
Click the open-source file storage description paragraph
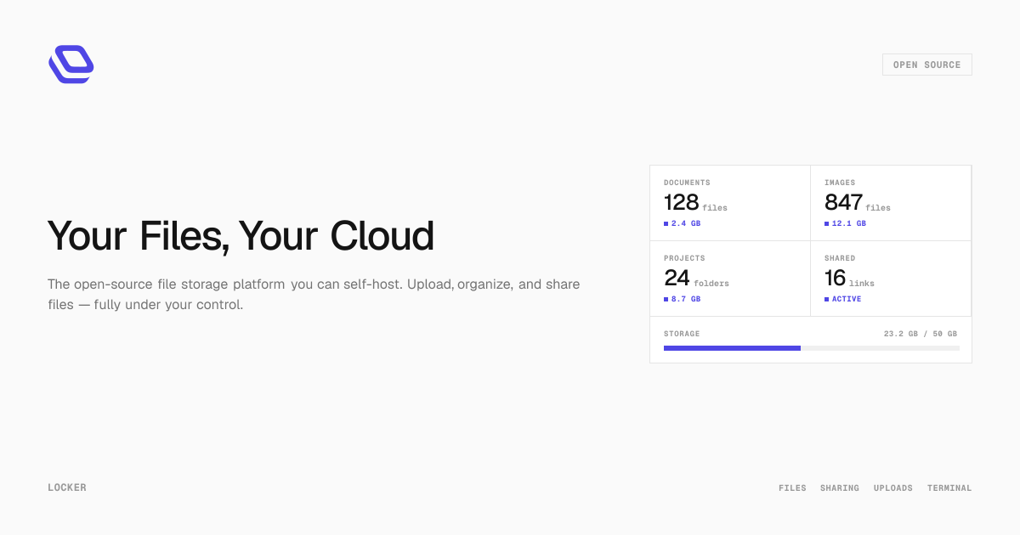pyautogui.click(x=314, y=294)
